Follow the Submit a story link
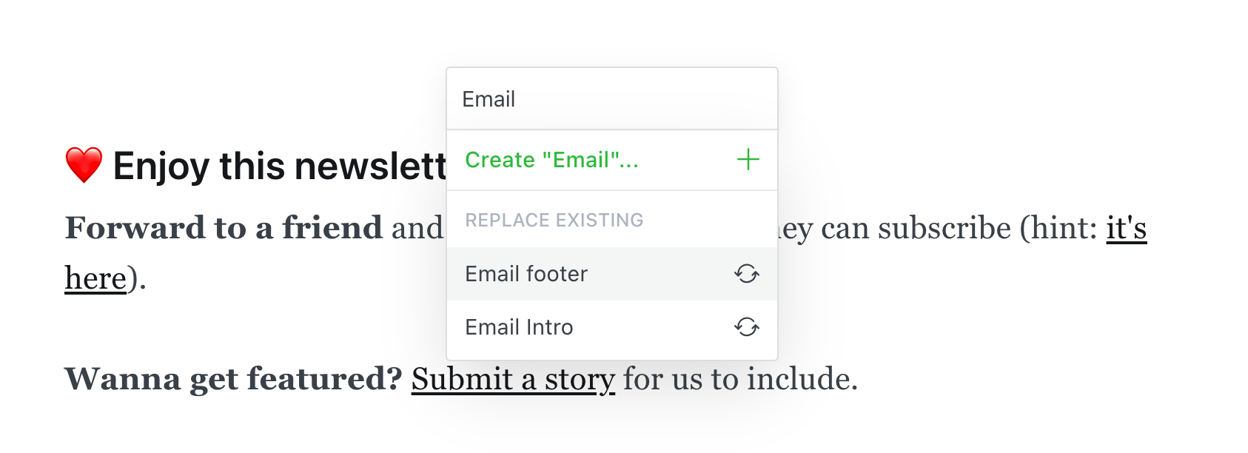1248x453 pixels. 513,379
